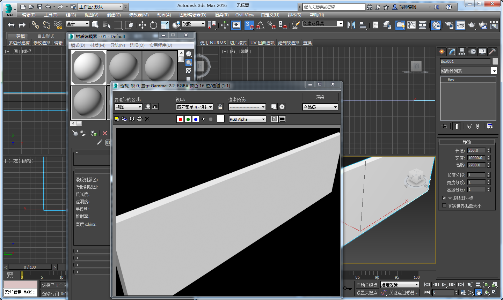The image size is (503, 300).
Task: Click the 多边形建模 ribbon button
Action: click(x=19, y=43)
